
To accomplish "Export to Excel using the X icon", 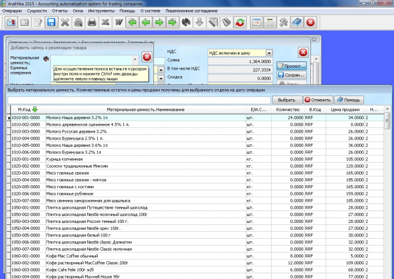I will (105, 23).
